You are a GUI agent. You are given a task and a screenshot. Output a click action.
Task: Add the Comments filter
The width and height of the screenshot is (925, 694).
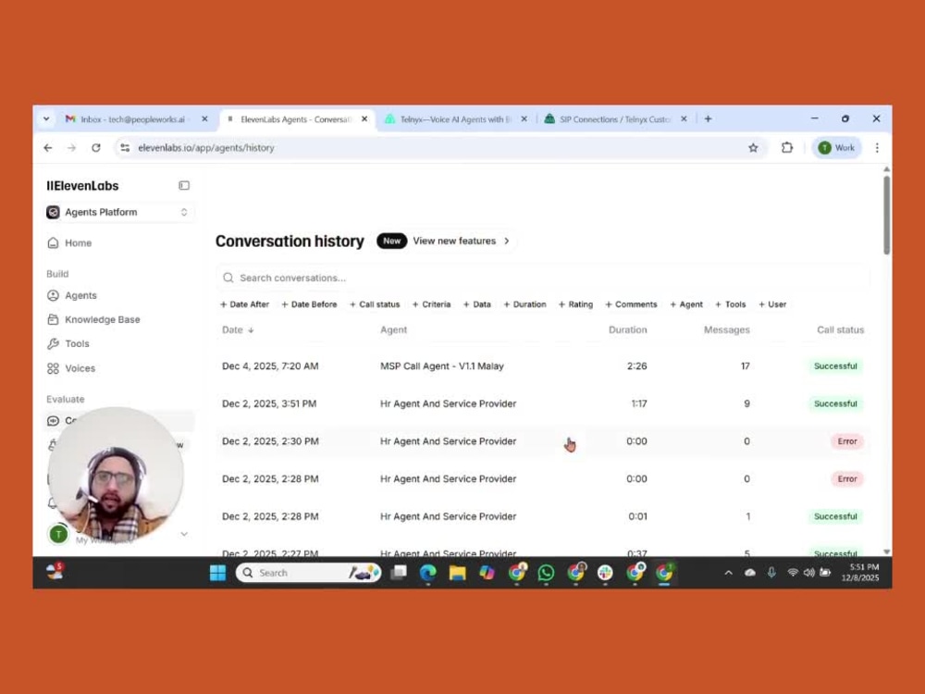pyautogui.click(x=631, y=304)
